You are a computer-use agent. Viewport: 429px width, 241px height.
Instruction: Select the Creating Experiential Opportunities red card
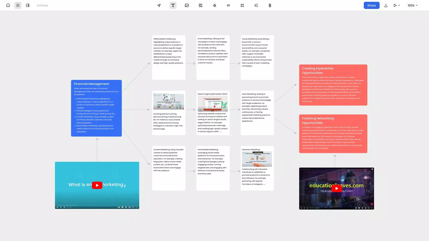click(333, 85)
